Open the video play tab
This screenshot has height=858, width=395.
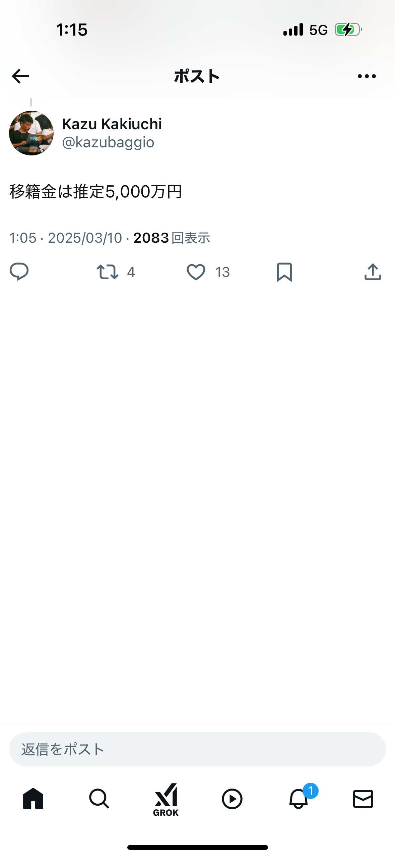(x=232, y=799)
